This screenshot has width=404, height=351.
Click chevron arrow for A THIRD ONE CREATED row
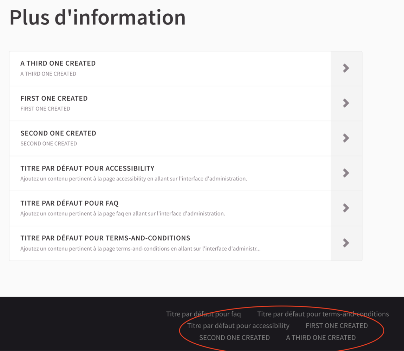[346, 68]
